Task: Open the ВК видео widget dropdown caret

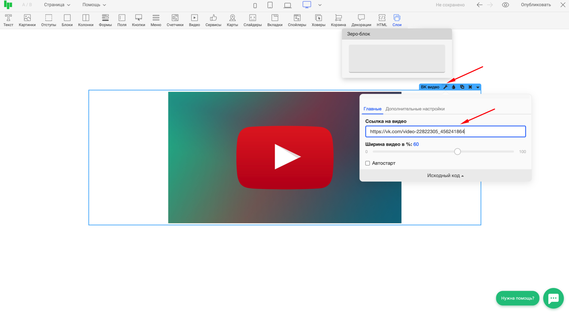Action: 478,87
